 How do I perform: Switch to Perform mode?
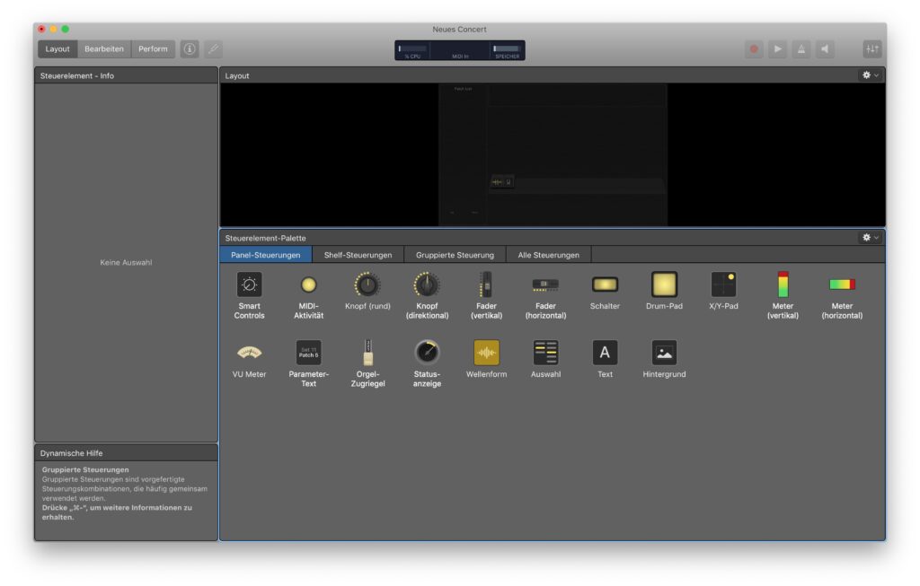coord(153,49)
